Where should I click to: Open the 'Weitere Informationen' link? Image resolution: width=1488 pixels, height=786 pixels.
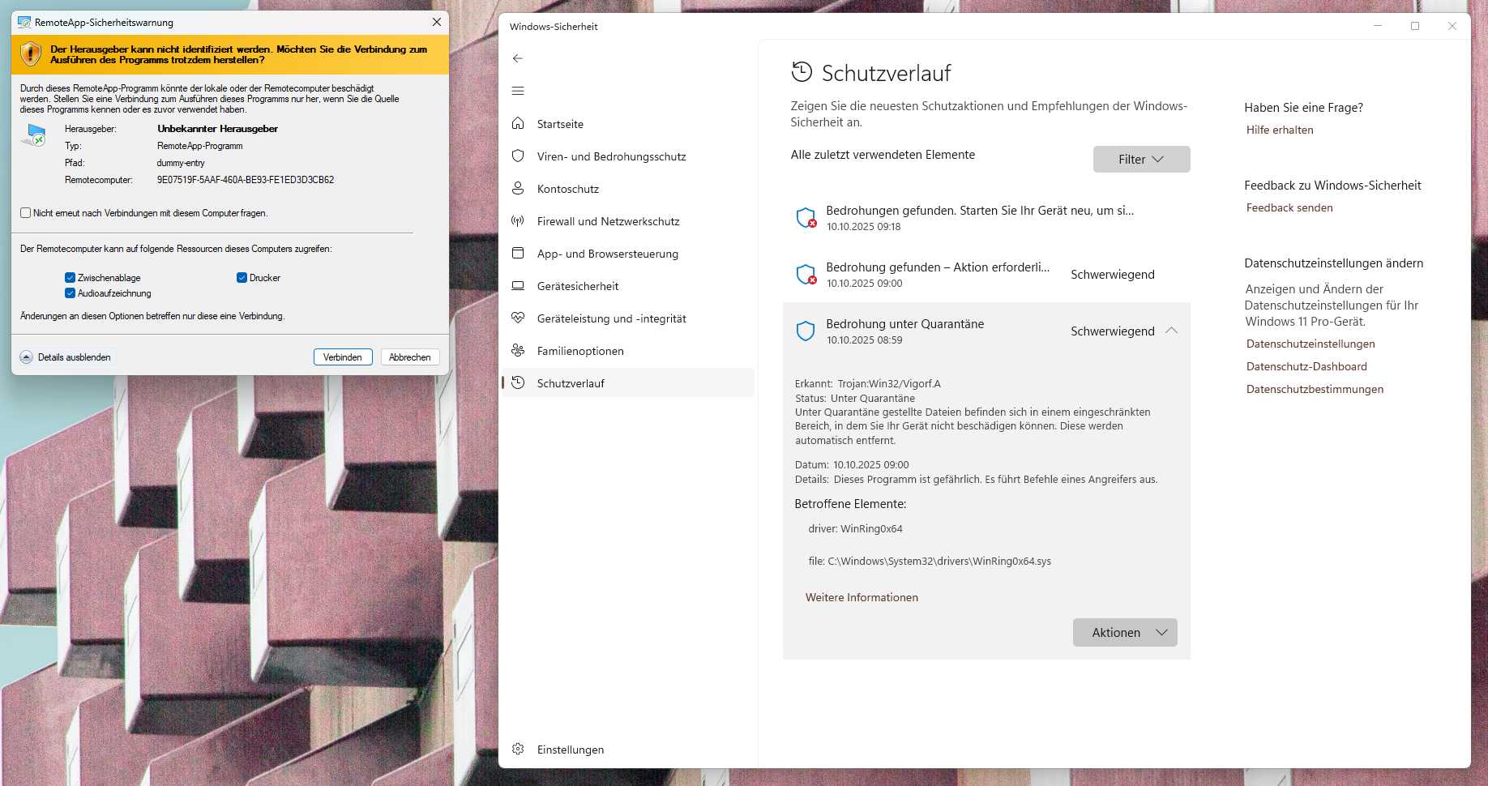point(862,597)
